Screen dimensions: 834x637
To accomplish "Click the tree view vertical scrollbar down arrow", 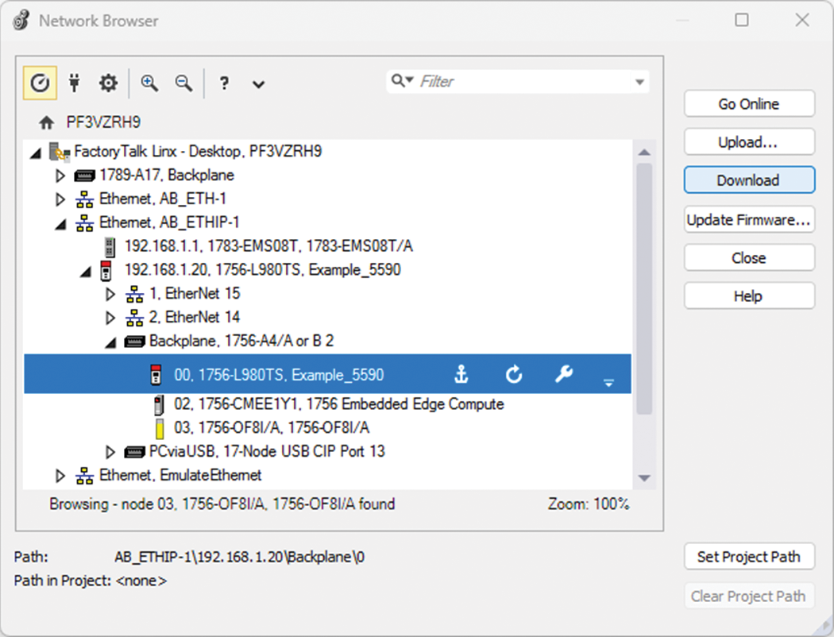I will (x=645, y=477).
